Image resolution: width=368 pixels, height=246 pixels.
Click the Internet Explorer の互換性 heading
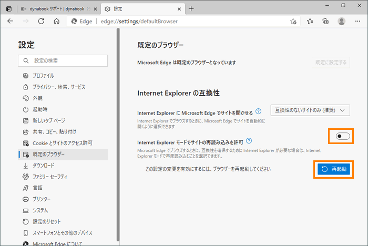[x=178, y=93]
